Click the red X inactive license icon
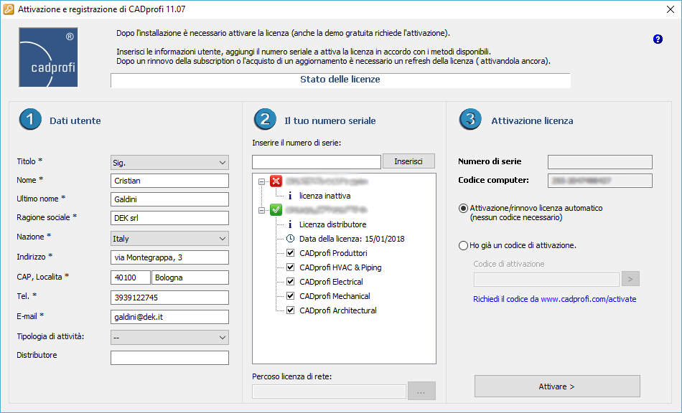Screen dimensions: 682x413 pyautogui.click(x=276, y=181)
